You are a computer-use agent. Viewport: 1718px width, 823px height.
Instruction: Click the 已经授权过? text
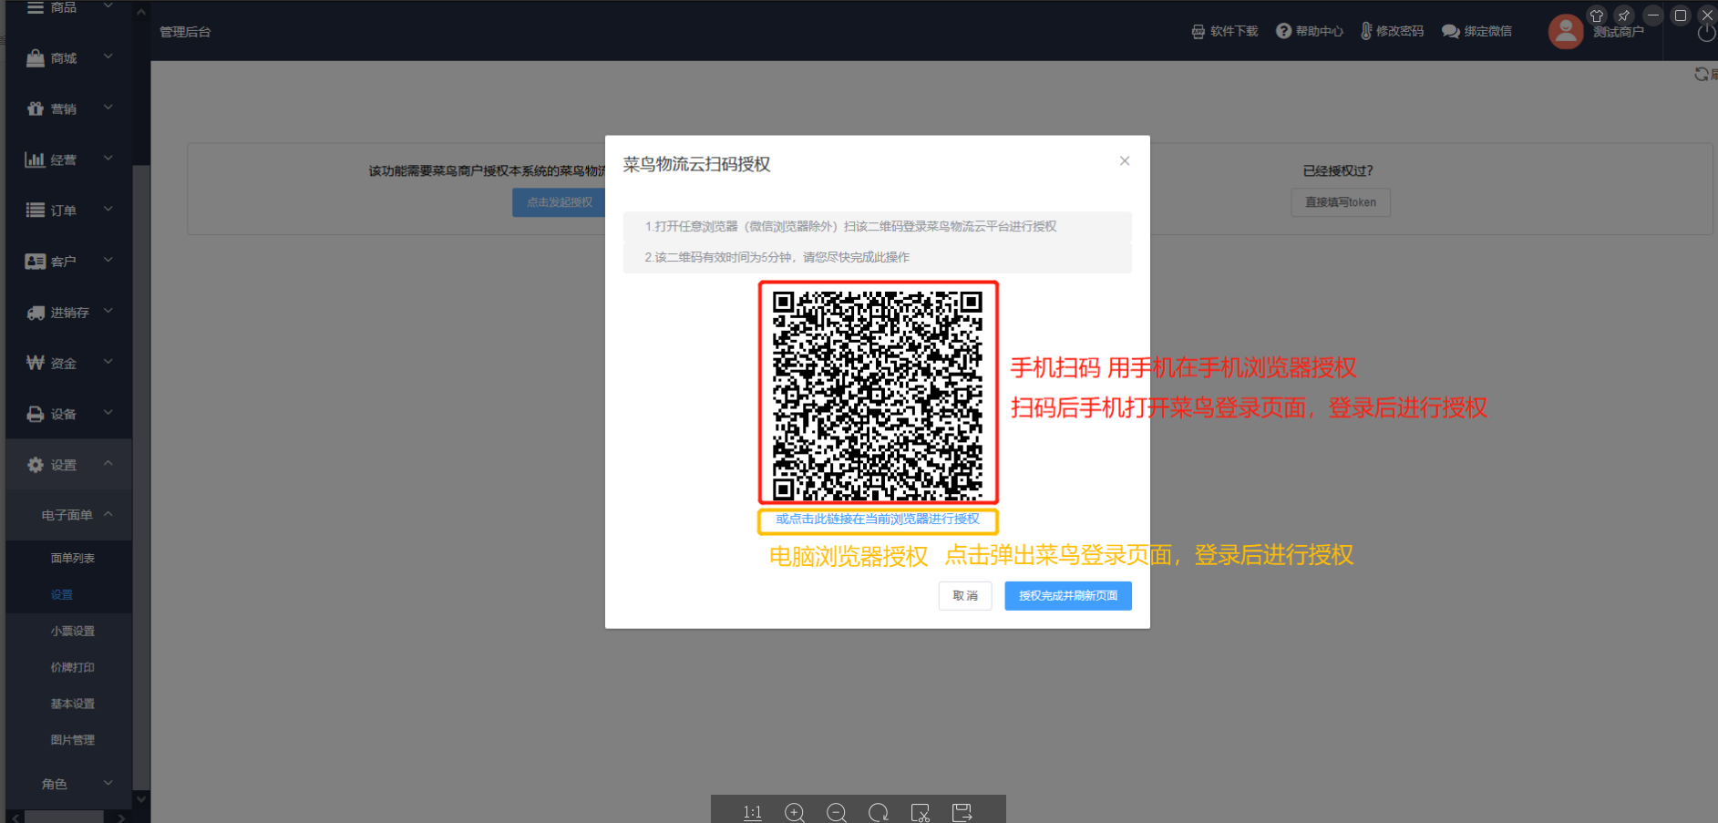(1338, 170)
